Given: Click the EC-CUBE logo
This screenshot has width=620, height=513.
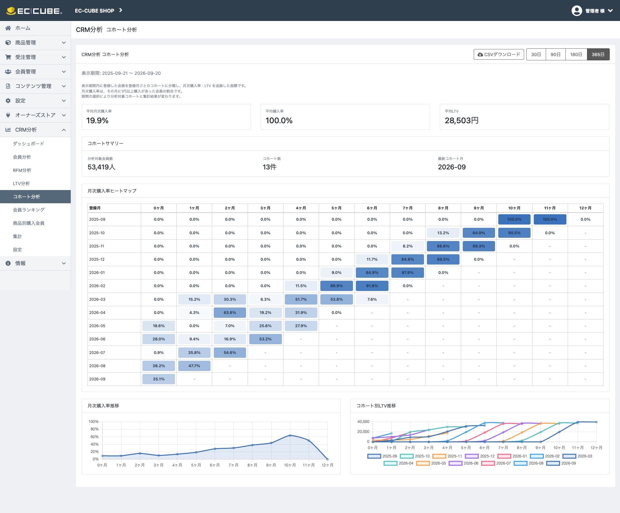Looking at the screenshot, I should (x=34, y=11).
